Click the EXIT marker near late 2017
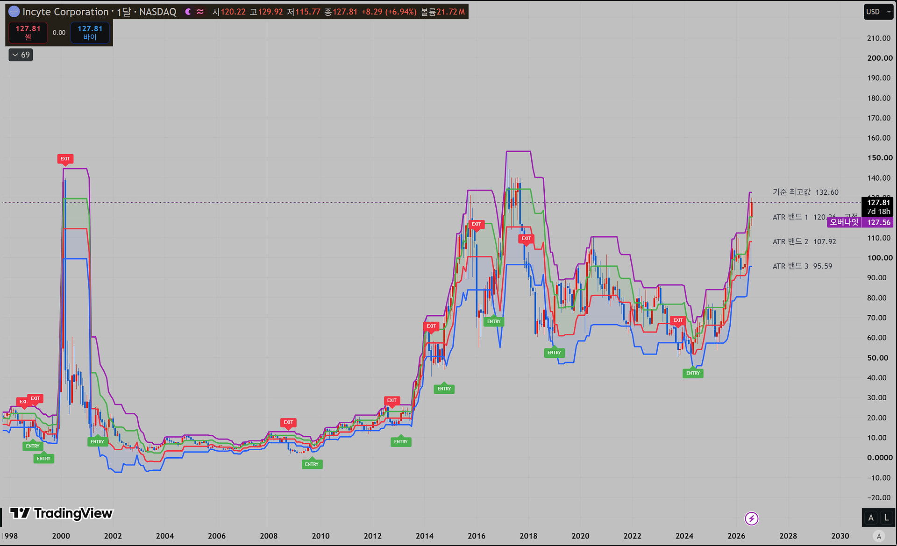This screenshot has width=897, height=546. 526,239
